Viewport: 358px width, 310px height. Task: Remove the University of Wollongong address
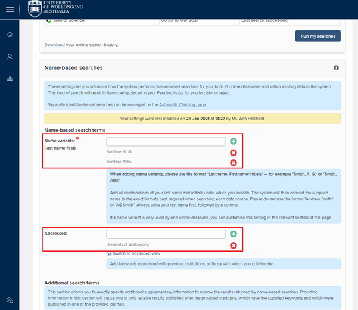click(x=234, y=246)
